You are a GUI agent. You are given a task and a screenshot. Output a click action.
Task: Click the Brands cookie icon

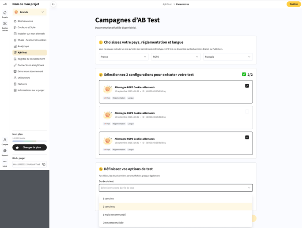point(16,12)
